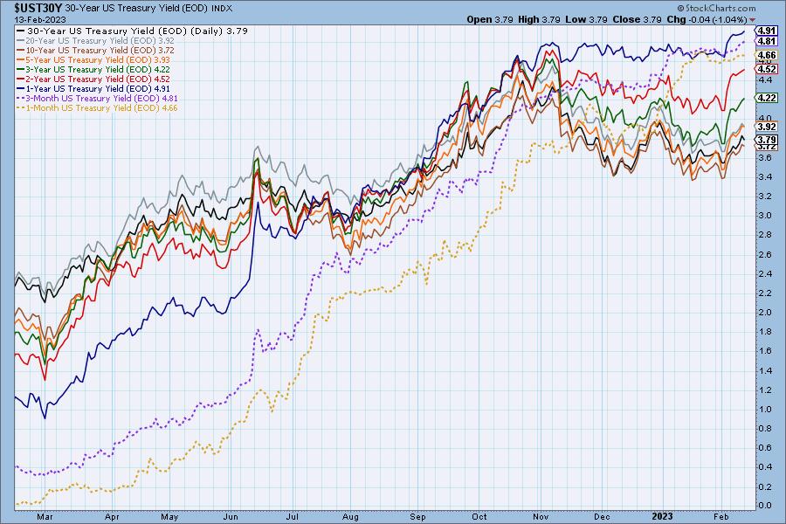
Task: Select the 10-Year US Treasury Yield legend entry
Action: (95, 50)
